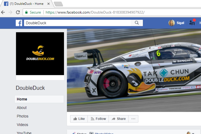The height and width of the screenshot is (134, 201).
Task: Click the browser back arrow
Action: pos(3,12)
